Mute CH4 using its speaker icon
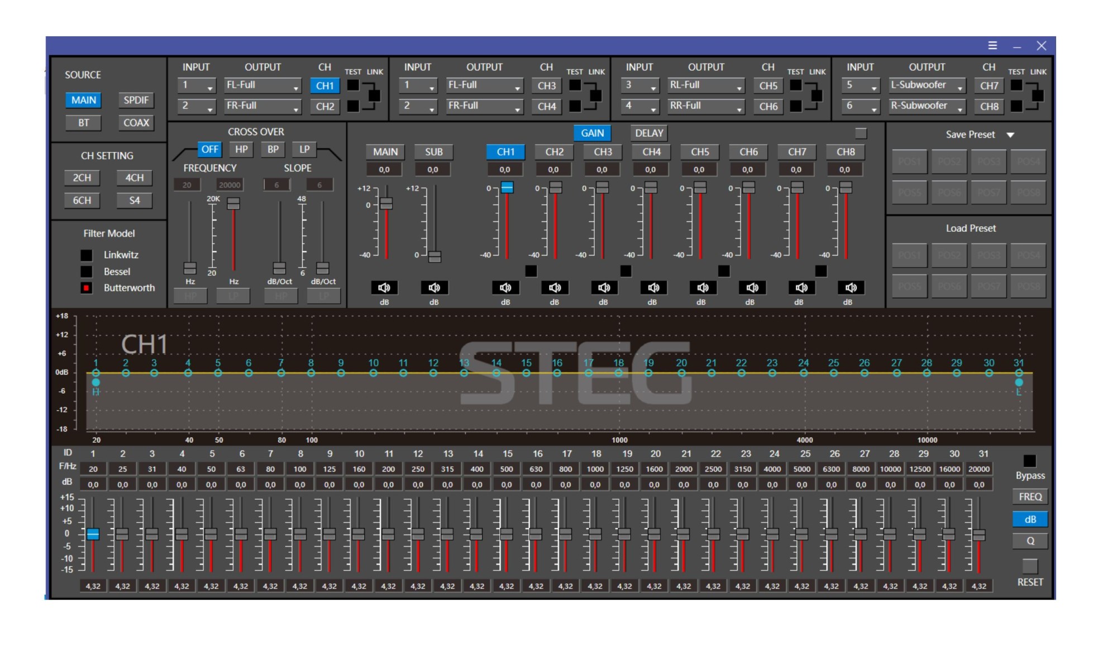1117x646 pixels. (x=653, y=288)
